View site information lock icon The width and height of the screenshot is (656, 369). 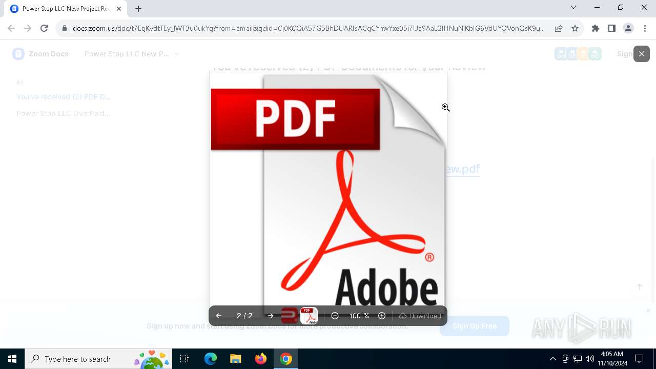click(64, 28)
